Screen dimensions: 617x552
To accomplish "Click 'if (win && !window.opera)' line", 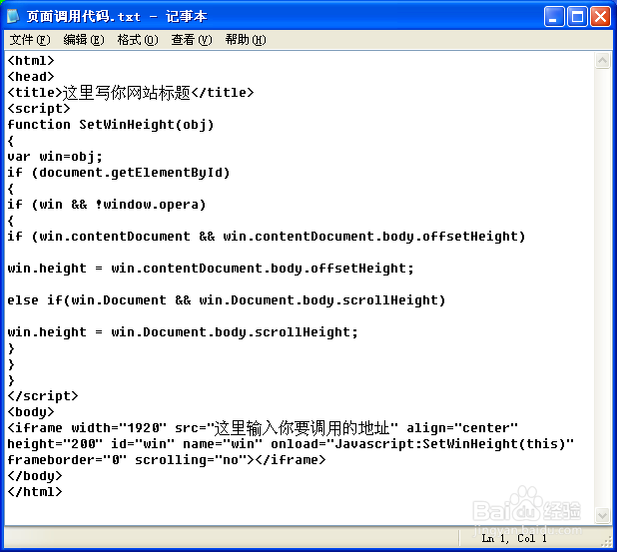I will (107, 205).
